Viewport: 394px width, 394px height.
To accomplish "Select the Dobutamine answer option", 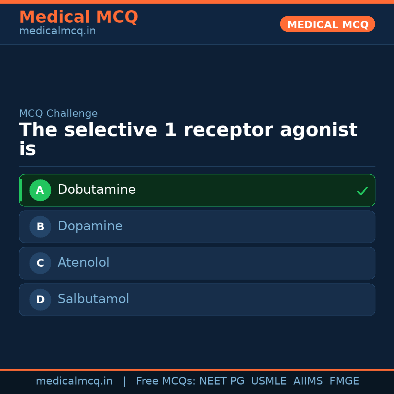I will click(x=197, y=190).
